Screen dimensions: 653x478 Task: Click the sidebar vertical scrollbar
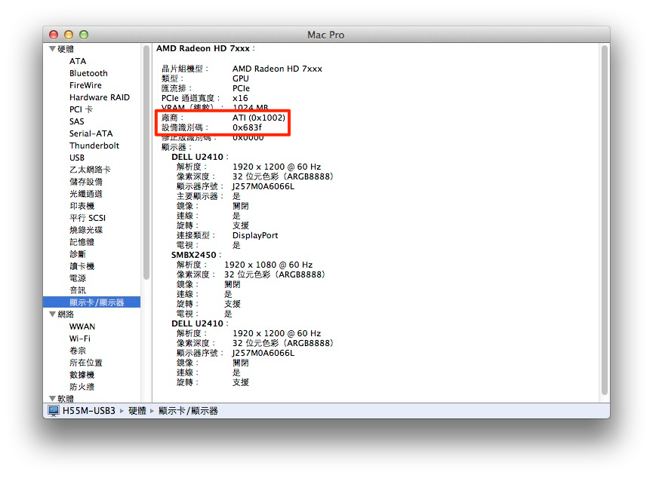(x=146, y=162)
